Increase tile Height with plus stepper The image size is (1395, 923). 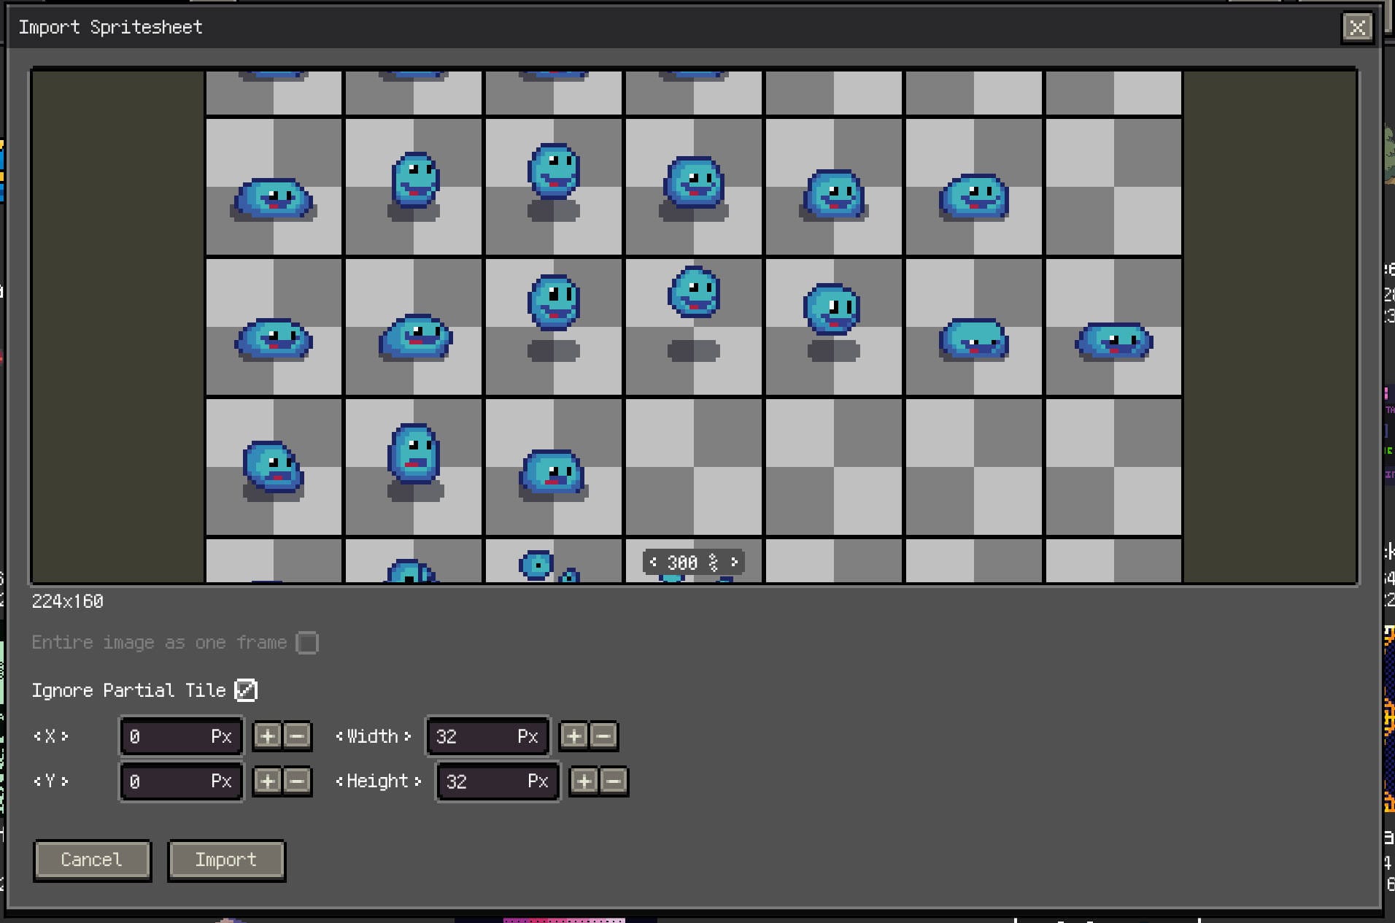(x=584, y=781)
